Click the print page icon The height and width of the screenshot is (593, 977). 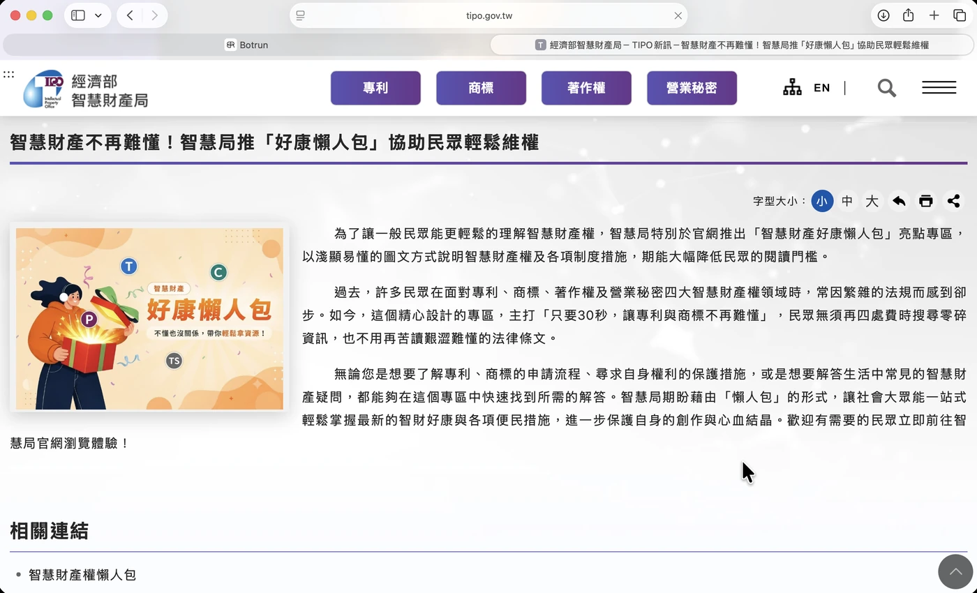pyautogui.click(x=926, y=201)
